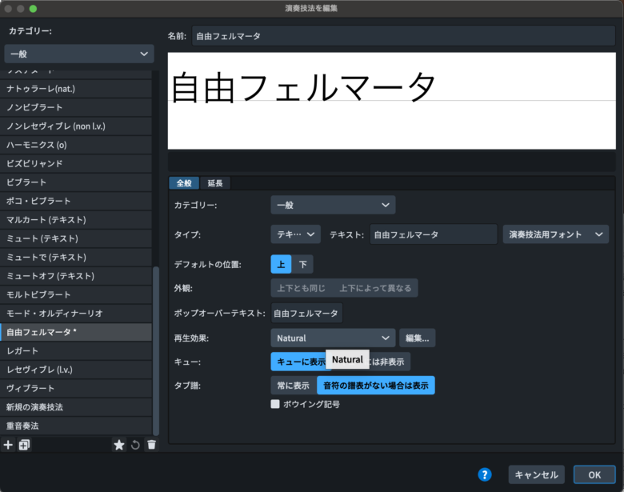Save technique as default with star icon

[119, 445]
